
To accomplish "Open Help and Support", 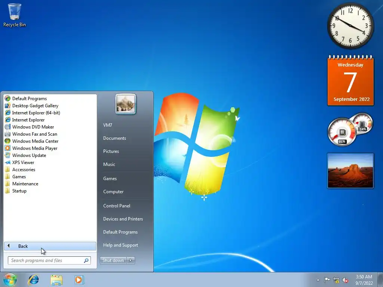I will point(121,245).
